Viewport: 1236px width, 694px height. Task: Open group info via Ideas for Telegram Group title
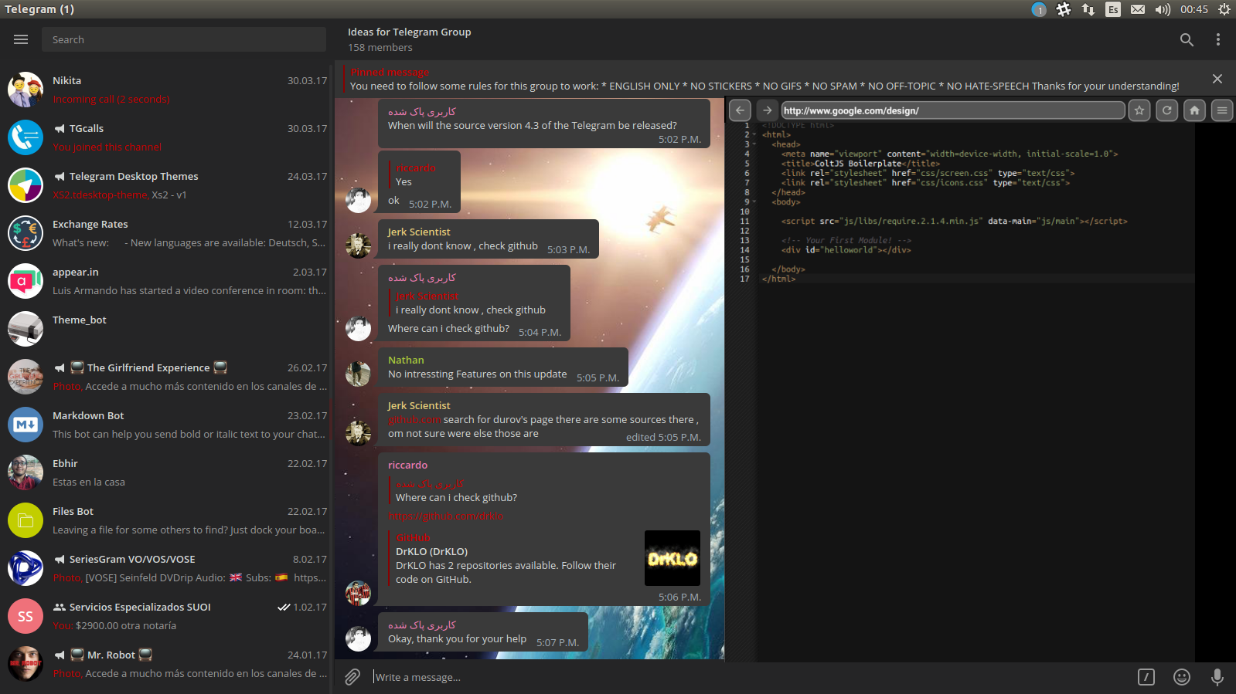(409, 32)
